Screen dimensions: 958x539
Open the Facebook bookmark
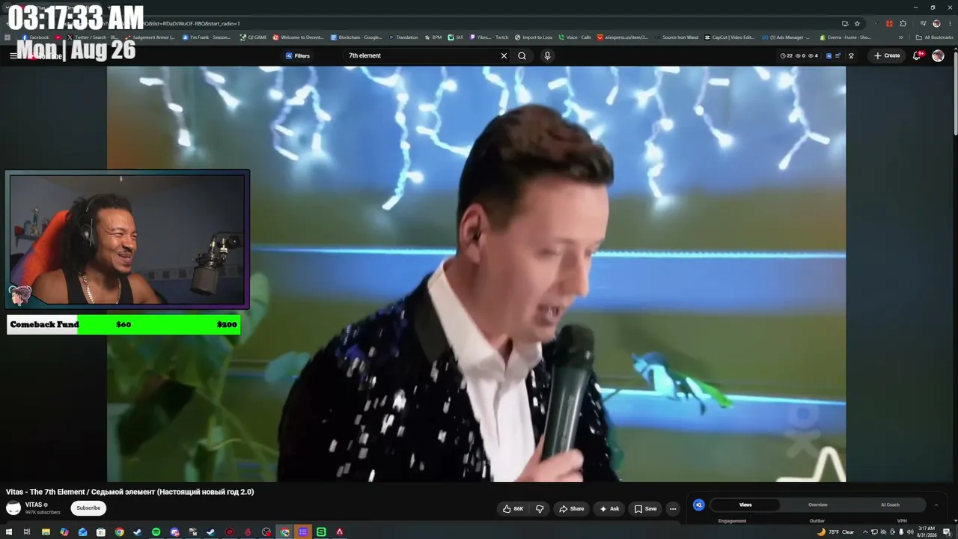35,37
